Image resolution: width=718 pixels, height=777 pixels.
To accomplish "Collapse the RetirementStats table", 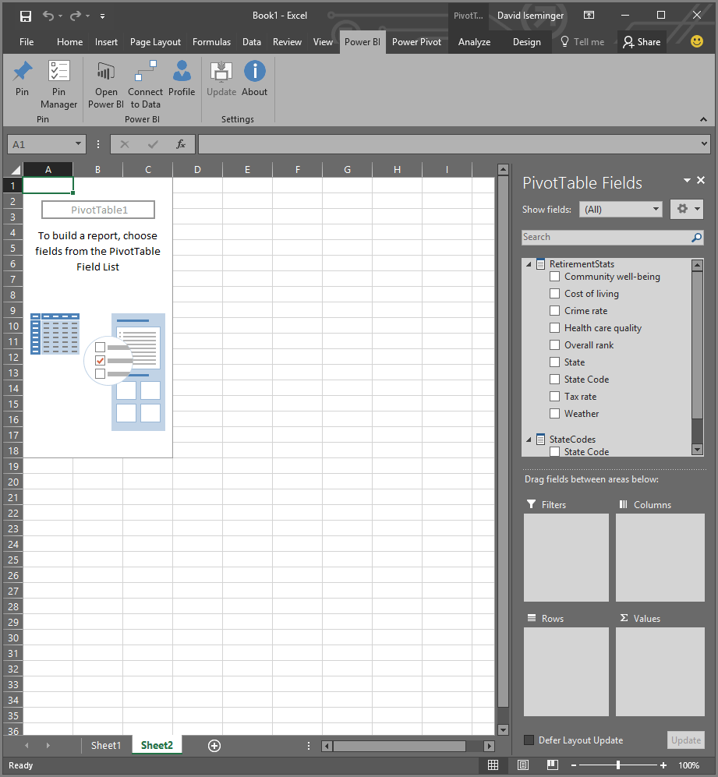I will [x=529, y=263].
